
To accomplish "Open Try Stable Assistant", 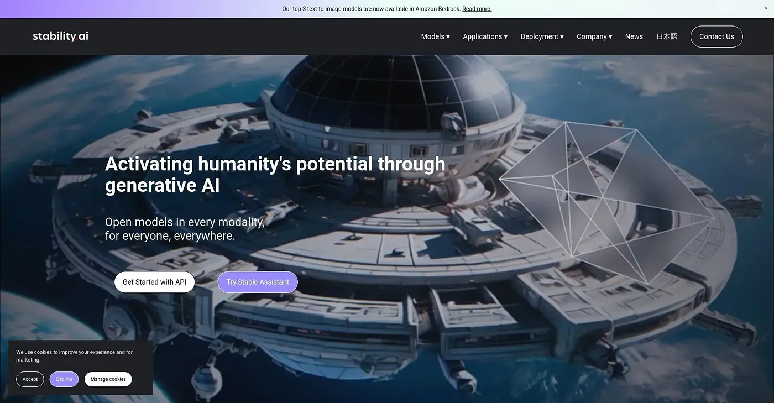I will tap(258, 282).
